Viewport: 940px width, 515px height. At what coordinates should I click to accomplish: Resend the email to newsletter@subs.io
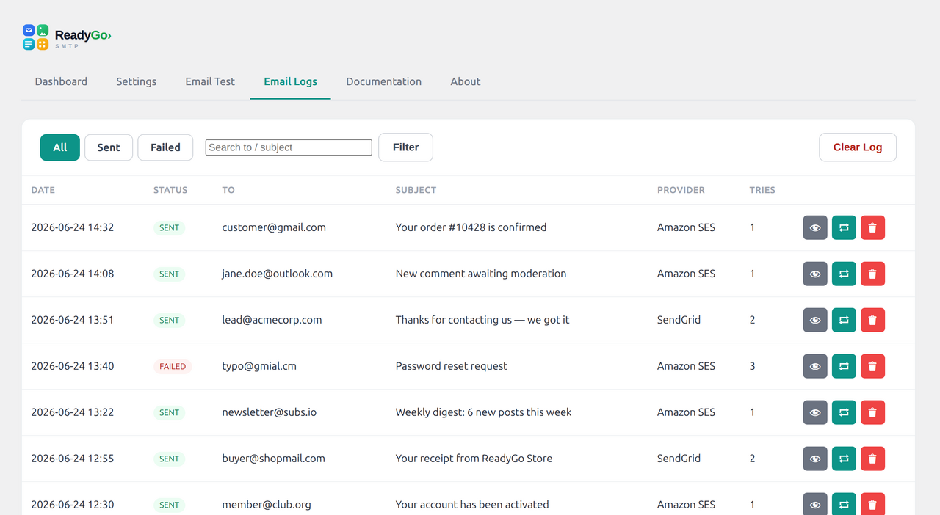click(844, 412)
